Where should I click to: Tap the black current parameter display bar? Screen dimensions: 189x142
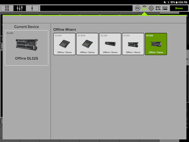[86, 8]
